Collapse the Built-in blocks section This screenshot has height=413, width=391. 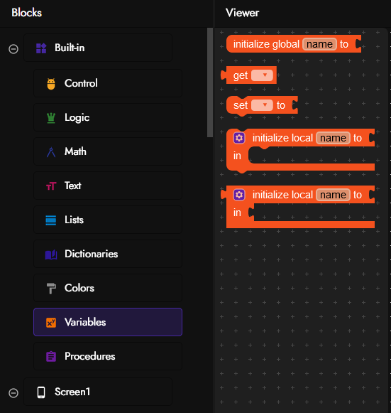tap(13, 49)
